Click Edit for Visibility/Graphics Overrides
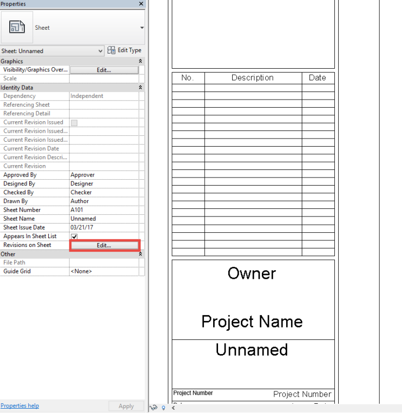Image resolution: width=402 pixels, height=413 pixels. 104,70
